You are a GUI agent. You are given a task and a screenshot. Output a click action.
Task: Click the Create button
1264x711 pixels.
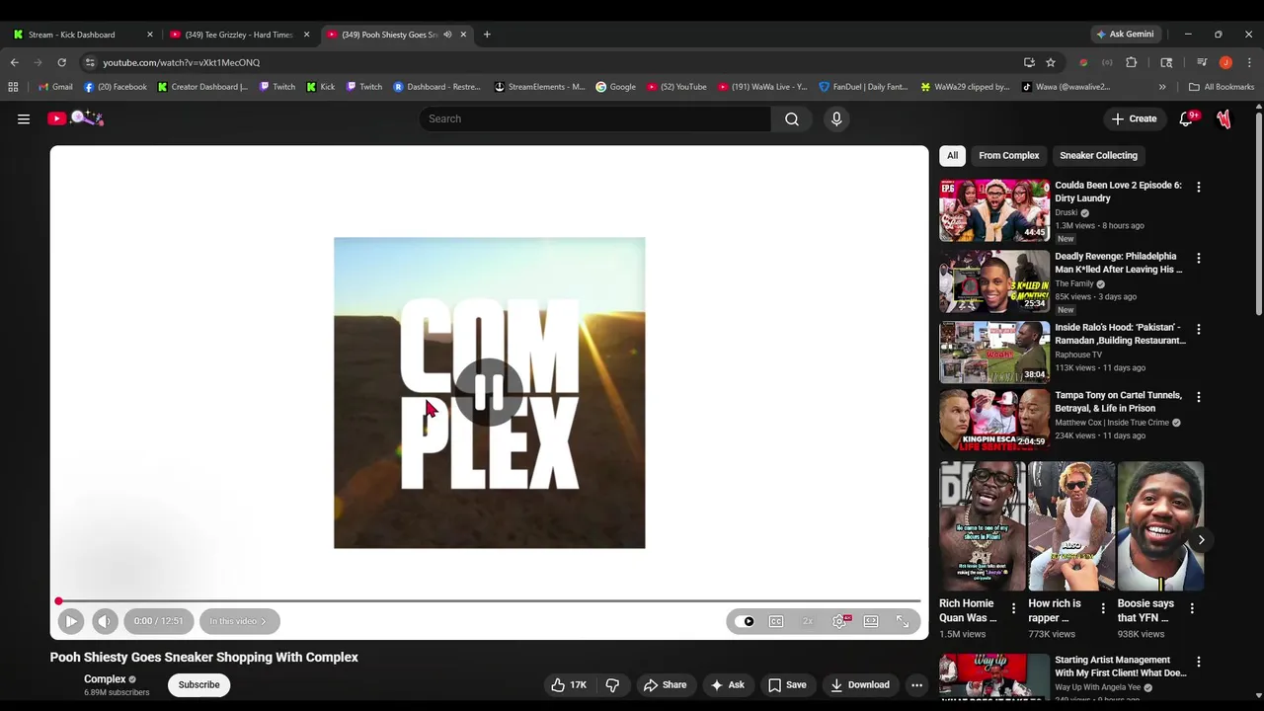point(1134,118)
